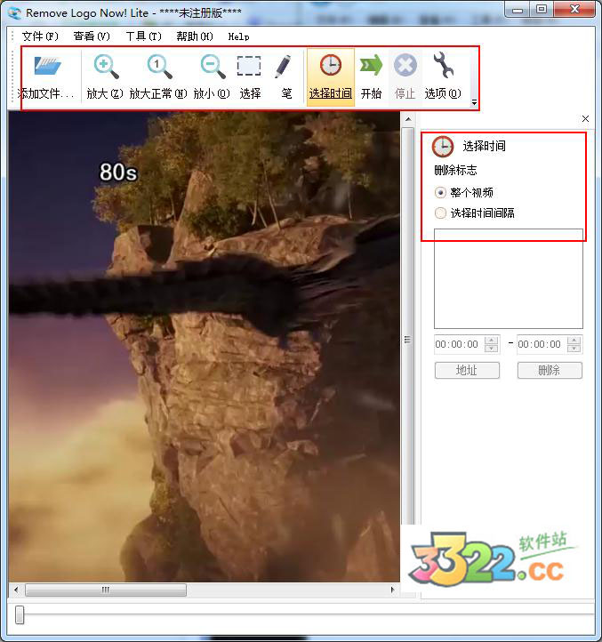Click the 放大正常 normal zoom icon
This screenshot has width=602, height=642.
159,67
